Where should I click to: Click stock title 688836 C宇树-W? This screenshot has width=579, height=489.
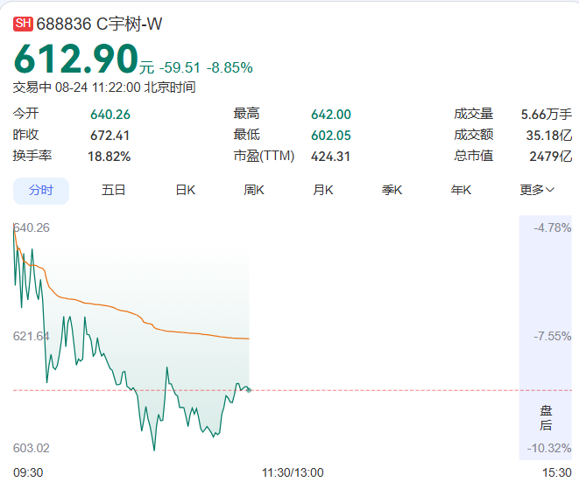(x=99, y=24)
